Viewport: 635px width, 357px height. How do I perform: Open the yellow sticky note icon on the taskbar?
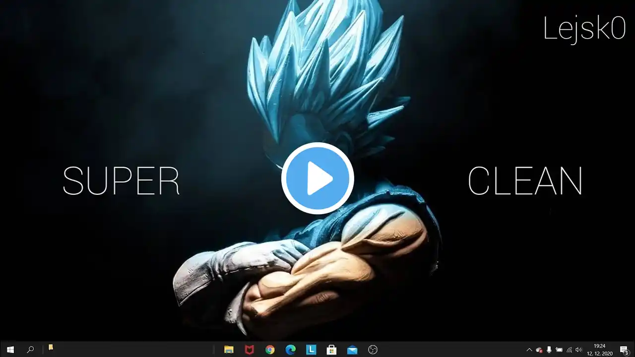point(51,348)
